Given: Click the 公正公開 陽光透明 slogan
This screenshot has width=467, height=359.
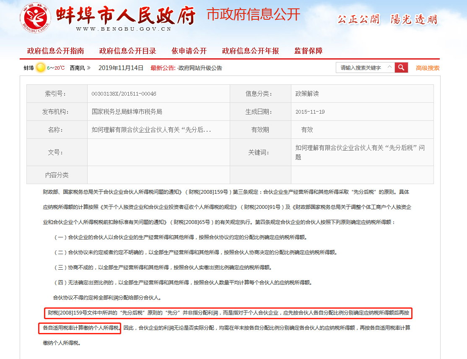Looking at the screenshot, I should [387, 20].
